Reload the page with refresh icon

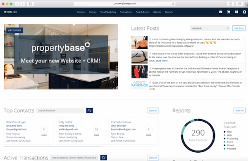(x=173, y=4)
